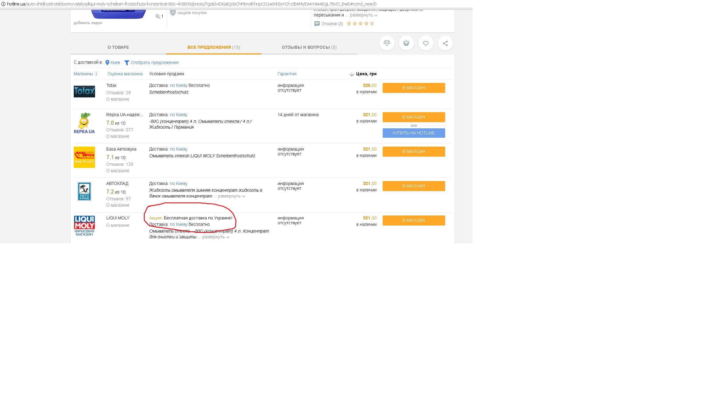Click the info icon beside Магазины
702x395 pixels.
pyautogui.click(x=96, y=74)
